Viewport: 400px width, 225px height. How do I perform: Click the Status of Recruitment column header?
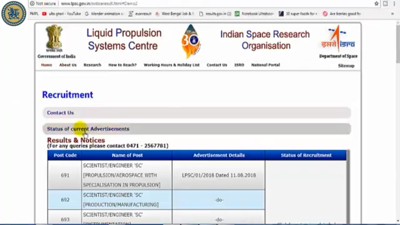tap(306, 155)
